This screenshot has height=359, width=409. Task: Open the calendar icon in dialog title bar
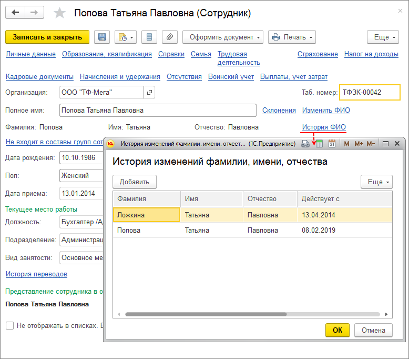(332, 143)
